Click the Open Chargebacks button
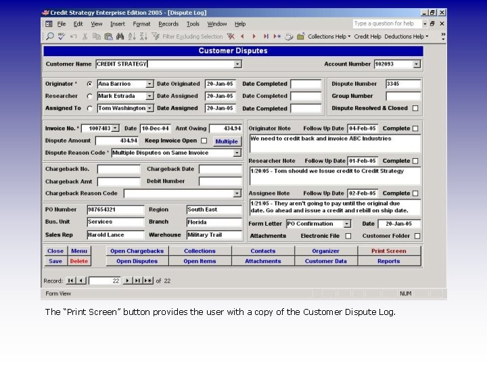 [x=137, y=251]
